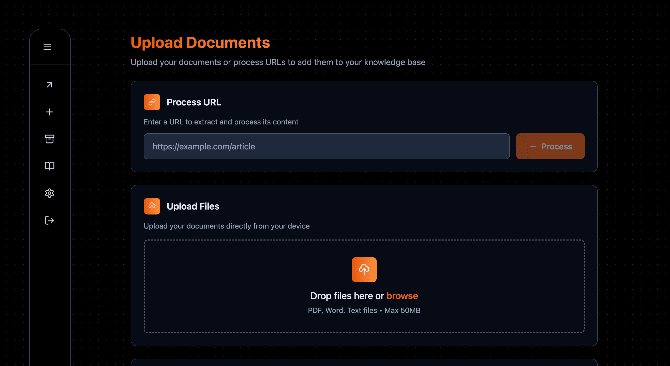670x366 pixels.
Task: Click the Upload Files section title
Action: tap(193, 206)
